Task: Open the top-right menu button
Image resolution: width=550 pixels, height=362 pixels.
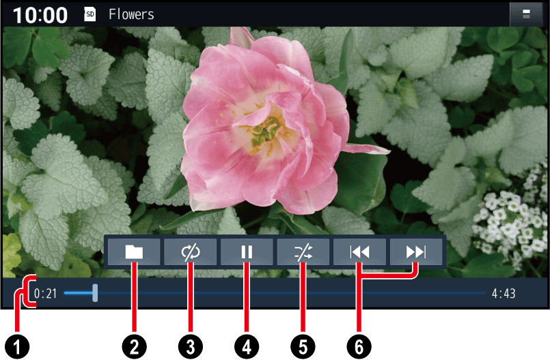Action: click(x=526, y=14)
